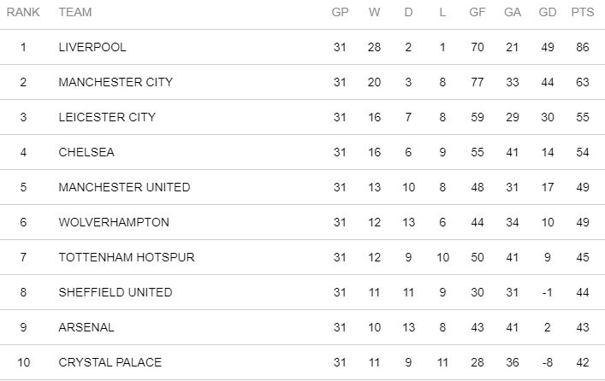The height and width of the screenshot is (381, 605).
Task: Click Sheffield United team name
Action: 116,292
